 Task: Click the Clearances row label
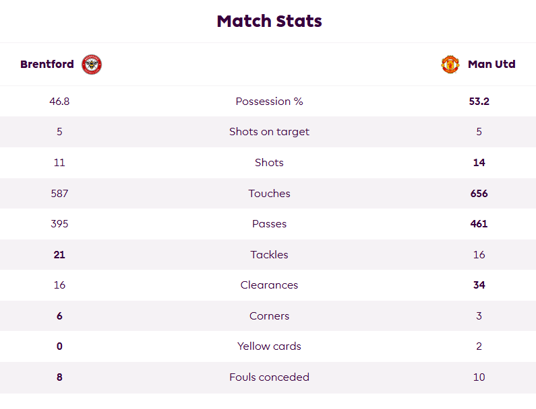270,285
